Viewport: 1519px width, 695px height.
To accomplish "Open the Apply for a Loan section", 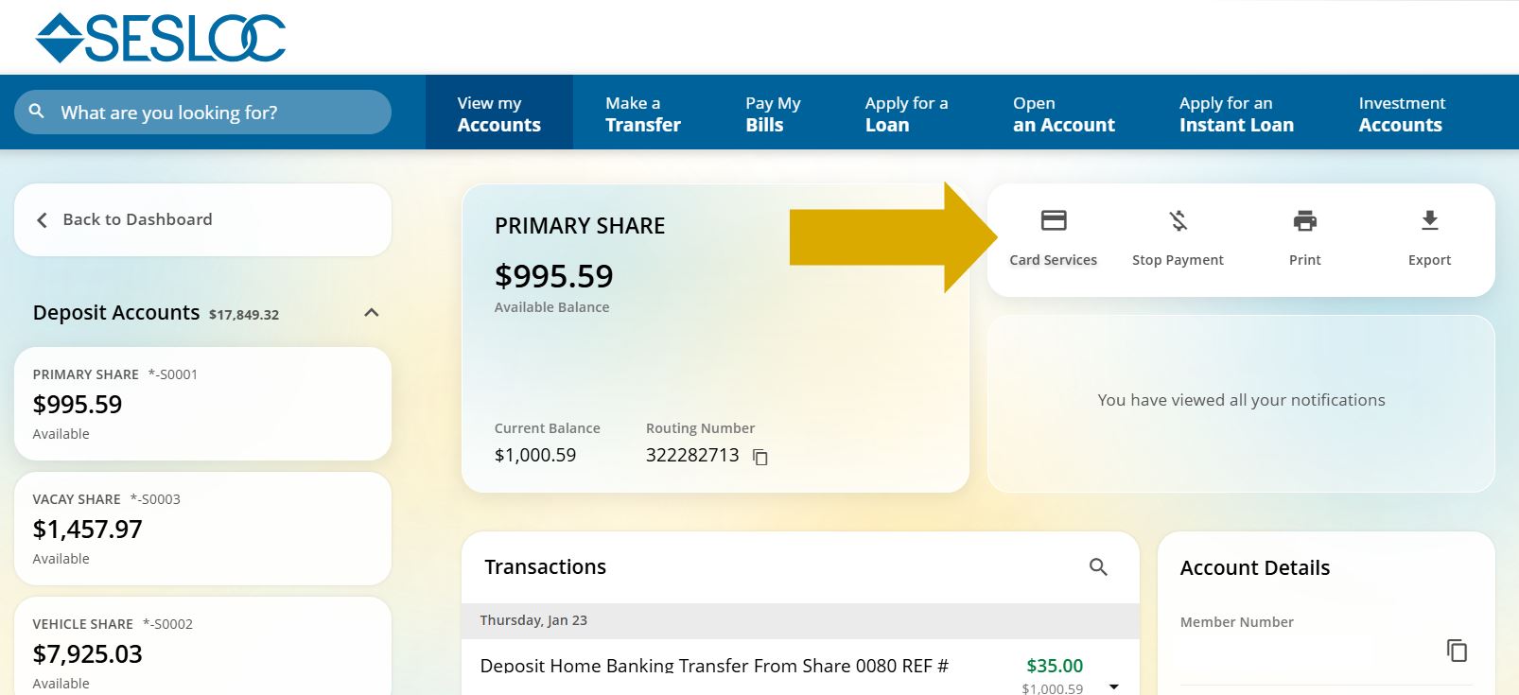I will [905, 112].
